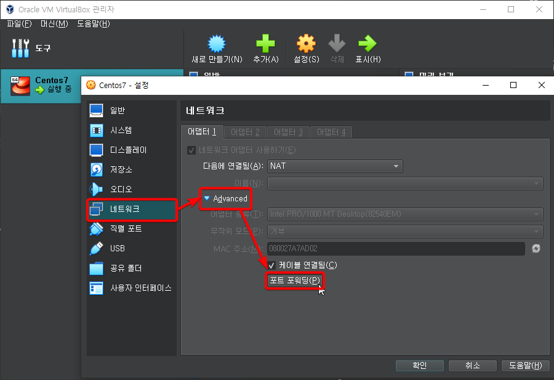Viewport: 554px width, 380px height.
Task: Minimize the VirtualBox Manager window
Action: coord(483,9)
